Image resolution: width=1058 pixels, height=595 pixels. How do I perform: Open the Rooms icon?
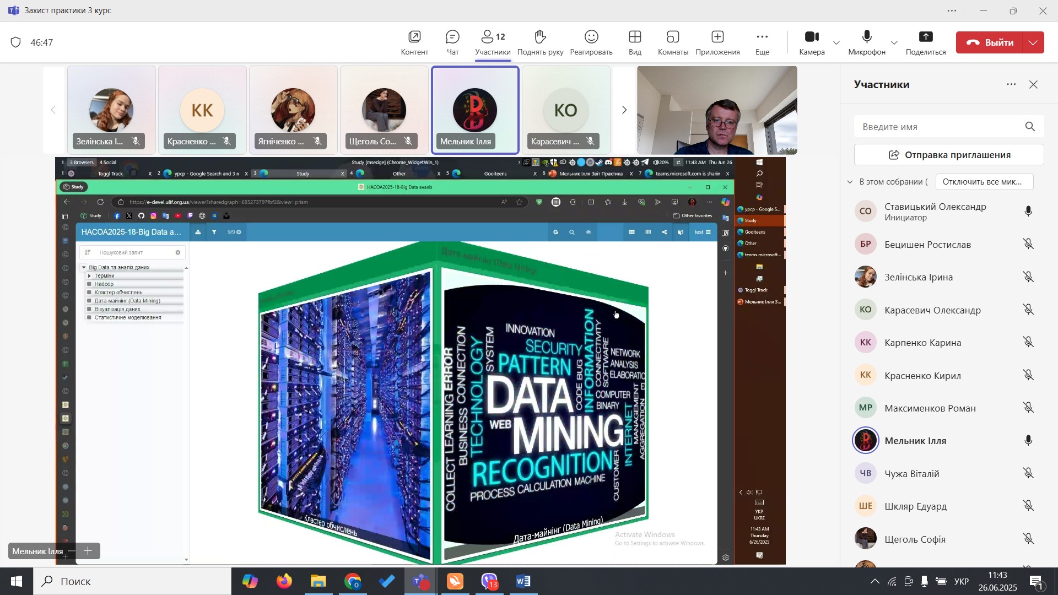(672, 37)
